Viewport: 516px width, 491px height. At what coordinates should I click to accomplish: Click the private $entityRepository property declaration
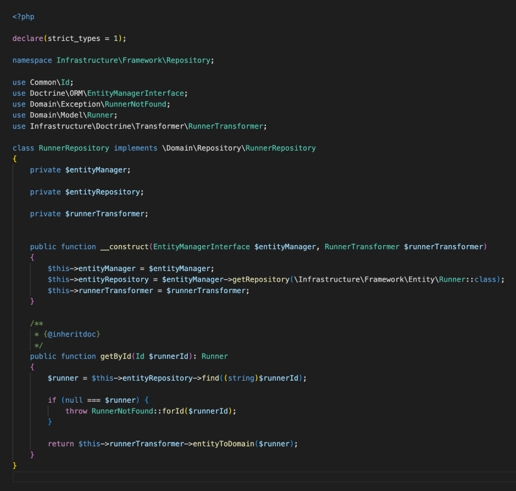(x=86, y=192)
